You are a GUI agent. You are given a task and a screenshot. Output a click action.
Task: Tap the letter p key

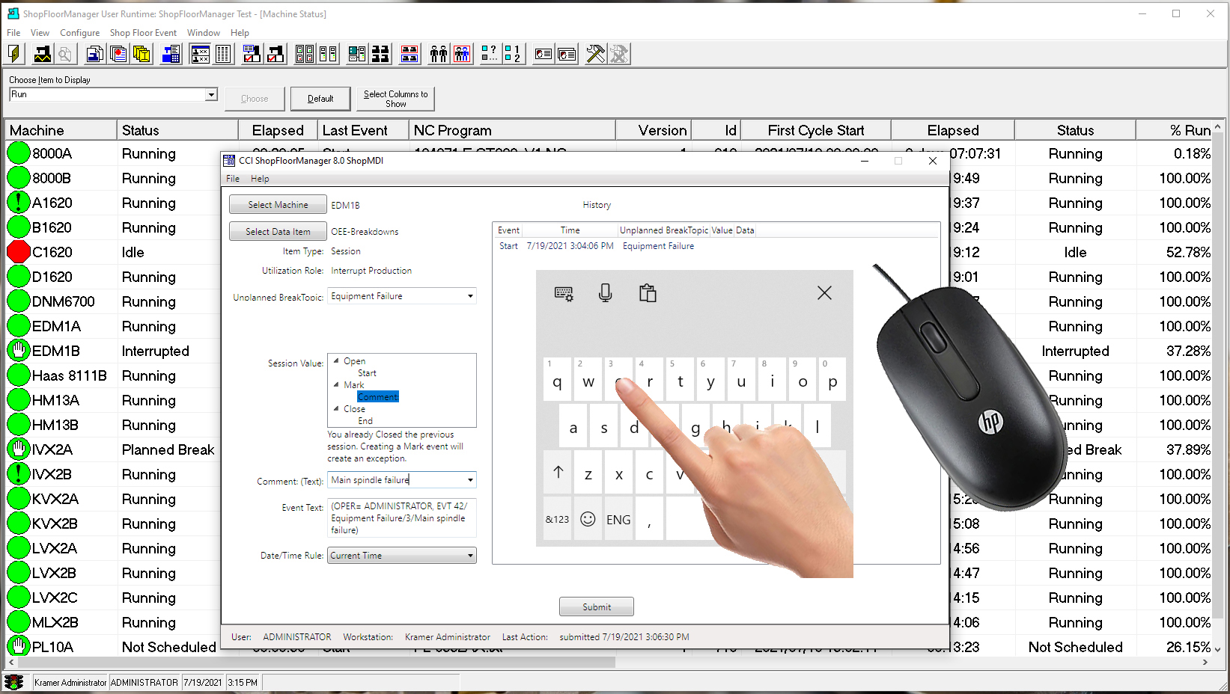832,380
